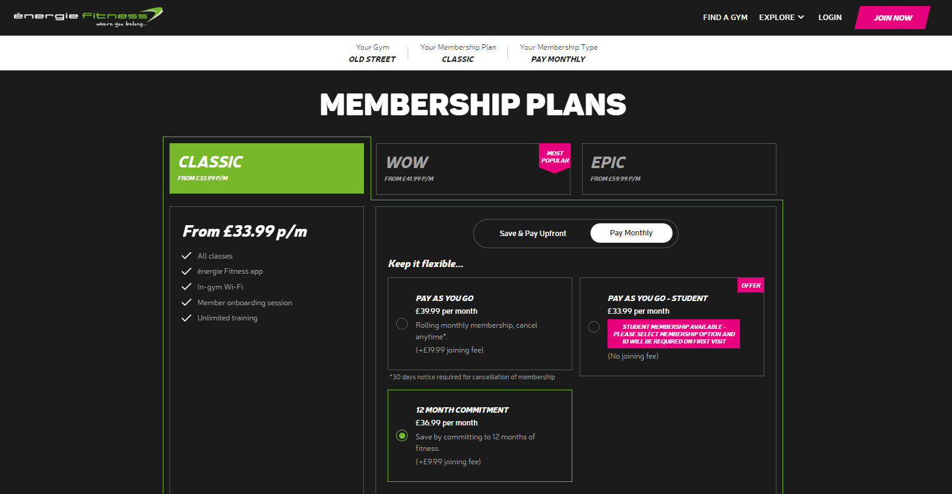The width and height of the screenshot is (952, 494).
Task: Click the OFFER badge on student option
Action: pos(751,285)
